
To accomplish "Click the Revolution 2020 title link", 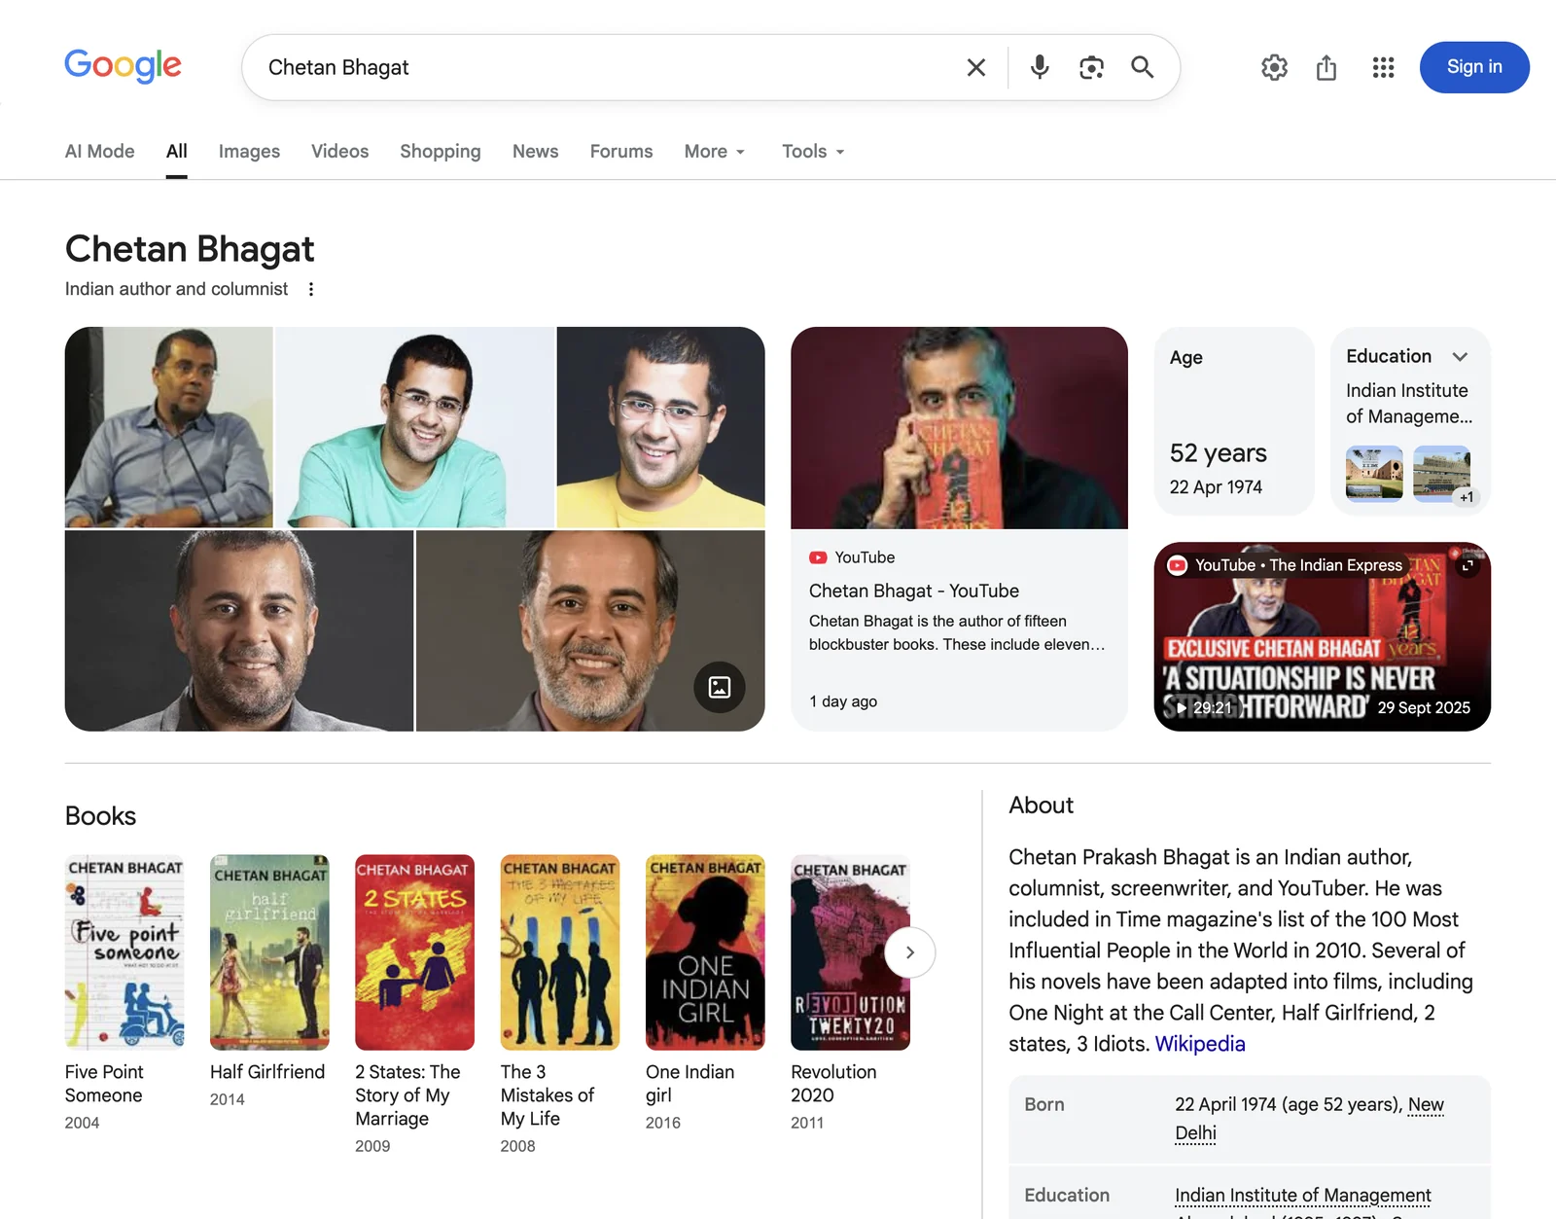I will coord(833,1084).
